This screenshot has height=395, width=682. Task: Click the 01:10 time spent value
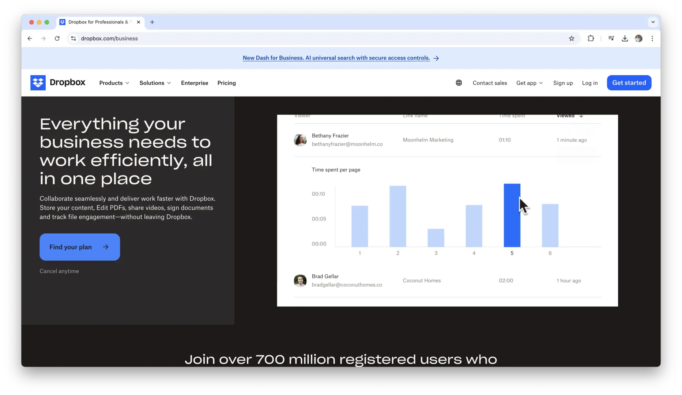pyautogui.click(x=505, y=140)
